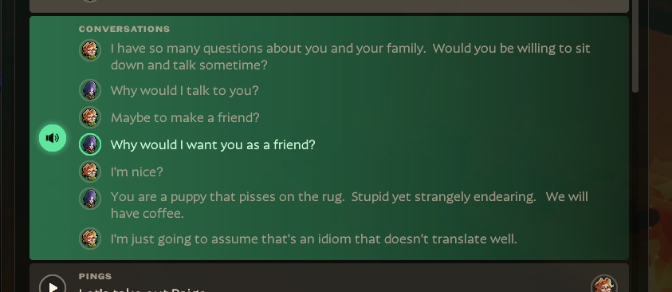
Task: Click the CONVERSATIONS section header
Action: [x=124, y=30]
